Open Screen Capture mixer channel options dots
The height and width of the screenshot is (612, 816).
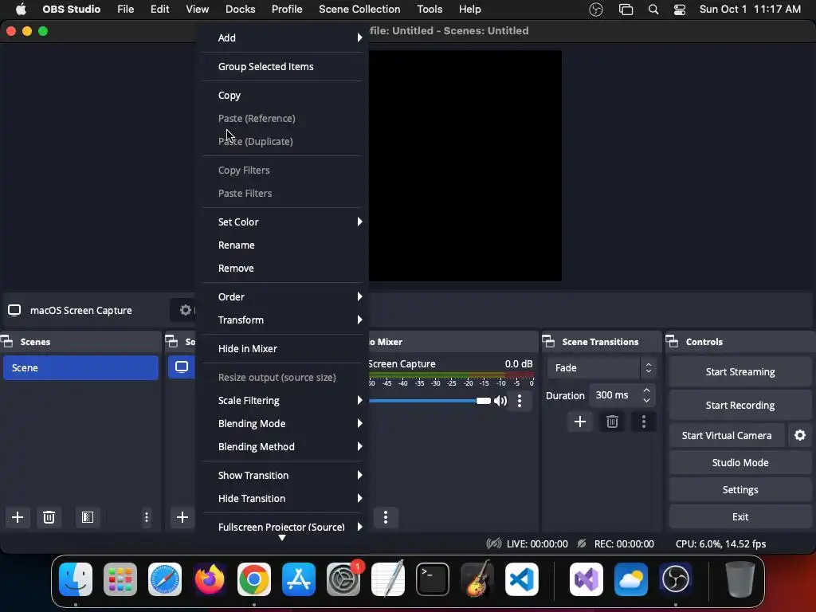520,401
